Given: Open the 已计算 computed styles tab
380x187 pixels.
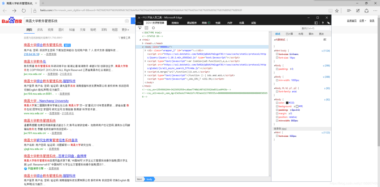Looking at the screenshot, I should [289, 34].
